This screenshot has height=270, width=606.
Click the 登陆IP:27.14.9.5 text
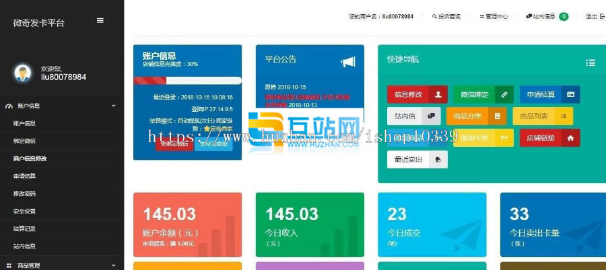tap(212, 109)
